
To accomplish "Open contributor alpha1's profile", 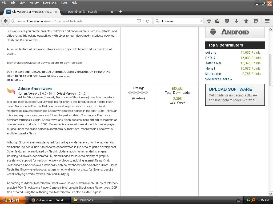I will pos(210,68).
